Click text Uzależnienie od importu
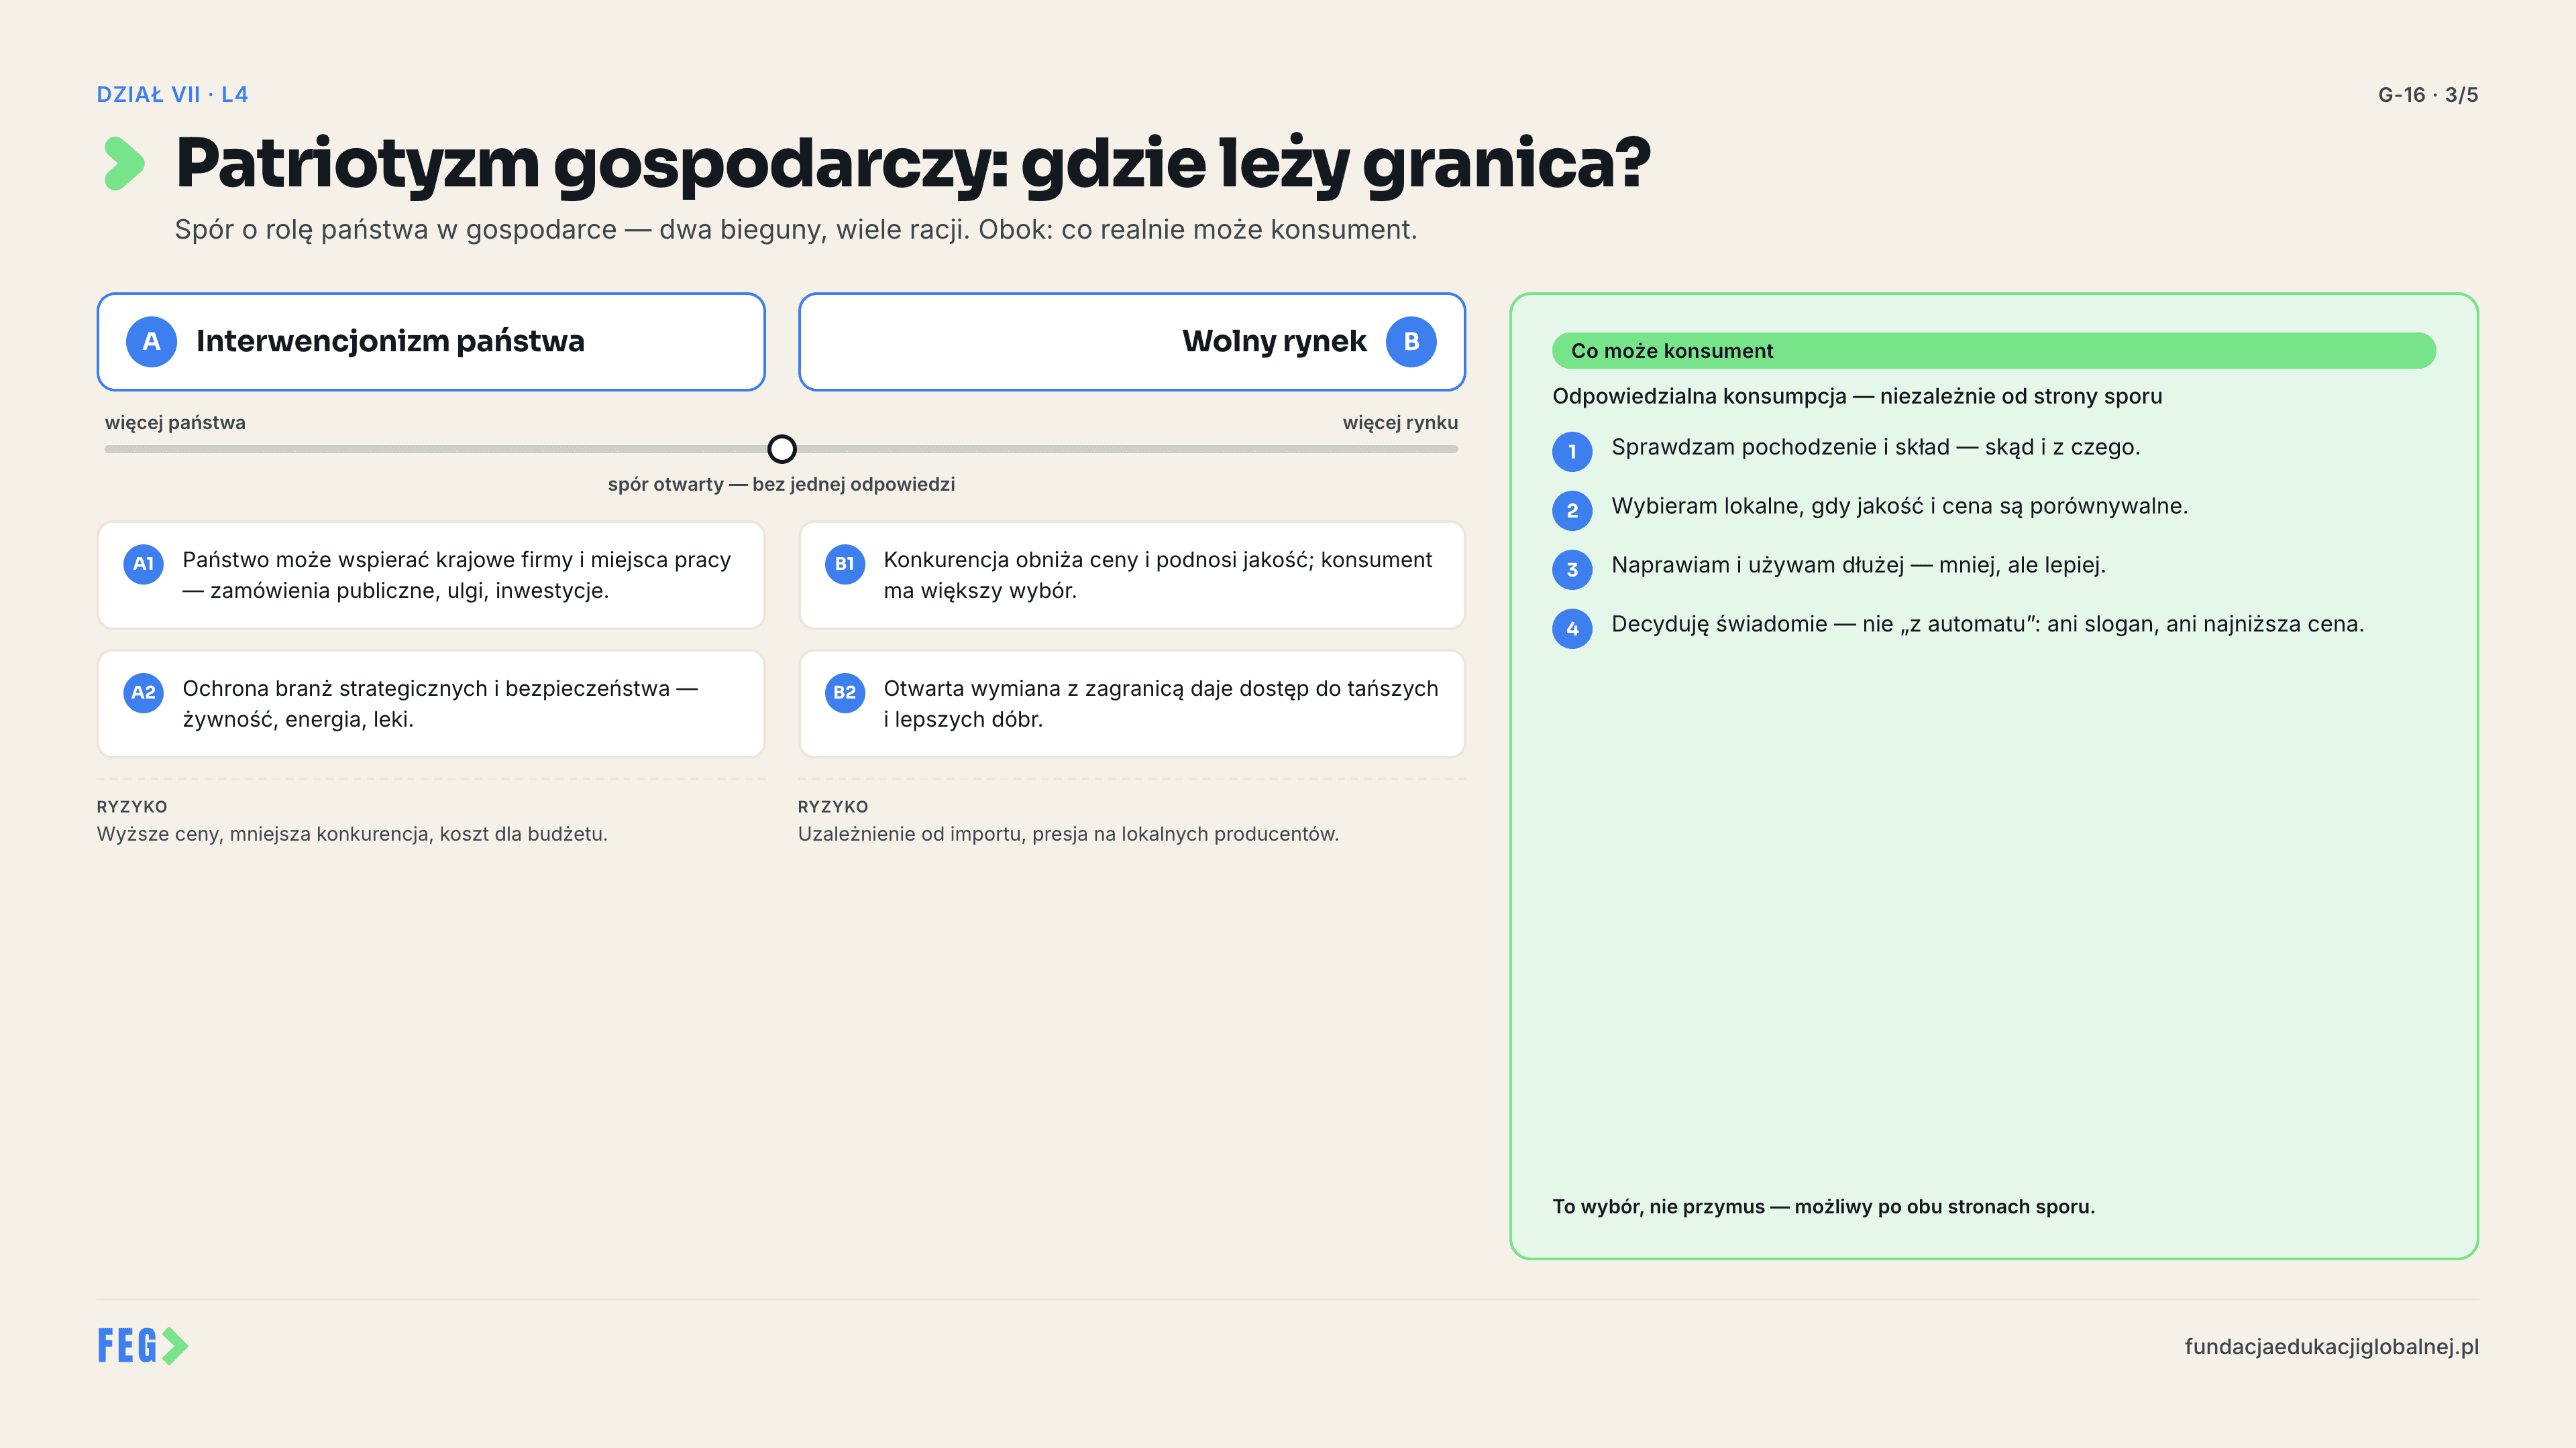 [1068, 835]
